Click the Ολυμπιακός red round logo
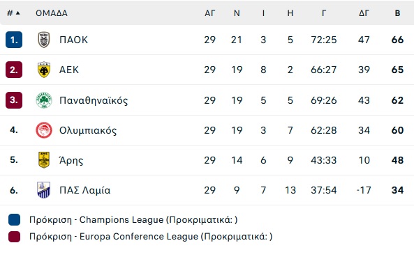This screenshot has height=259, width=414. 44,130
